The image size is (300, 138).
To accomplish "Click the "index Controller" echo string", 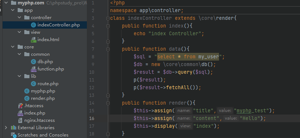I will (175, 34).
